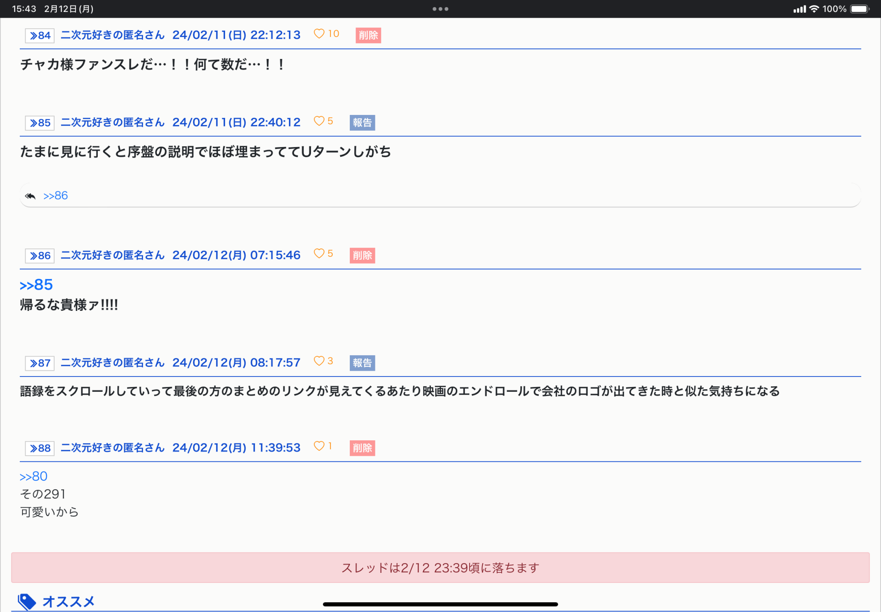The height and width of the screenshot is (612, 881).
Task: Report post 87 with 報告 button
Action: [362, 363]
